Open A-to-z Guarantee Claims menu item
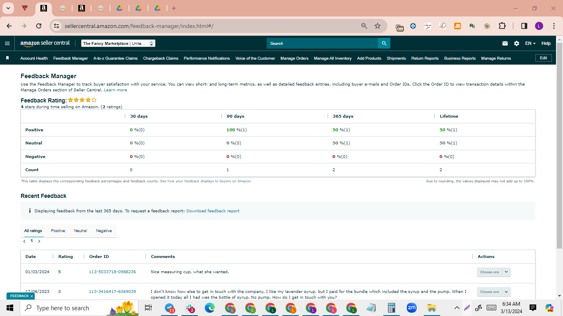The image size is (563, 316). click(x=115, y=58)
